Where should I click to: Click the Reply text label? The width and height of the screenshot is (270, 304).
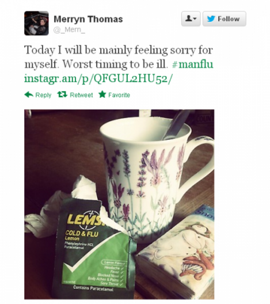click(43, 95)
